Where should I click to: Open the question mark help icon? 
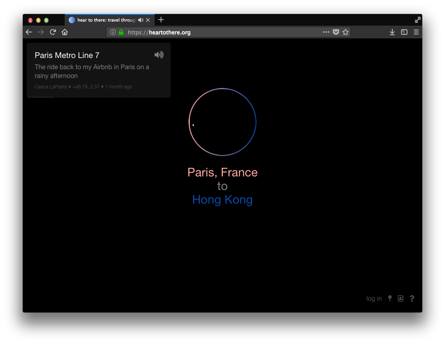pyautogui.click(x=412, y=298)
